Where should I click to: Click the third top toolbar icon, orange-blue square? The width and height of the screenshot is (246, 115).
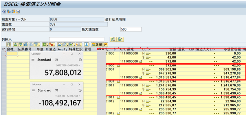click(x=13, y=12)
